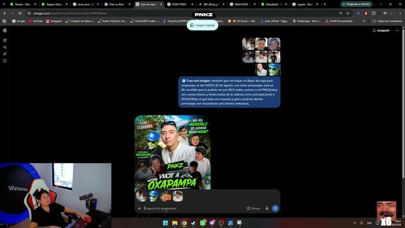
Task: Switch to the 'MISA DOTA' tab
Action: tap(243, 4)
